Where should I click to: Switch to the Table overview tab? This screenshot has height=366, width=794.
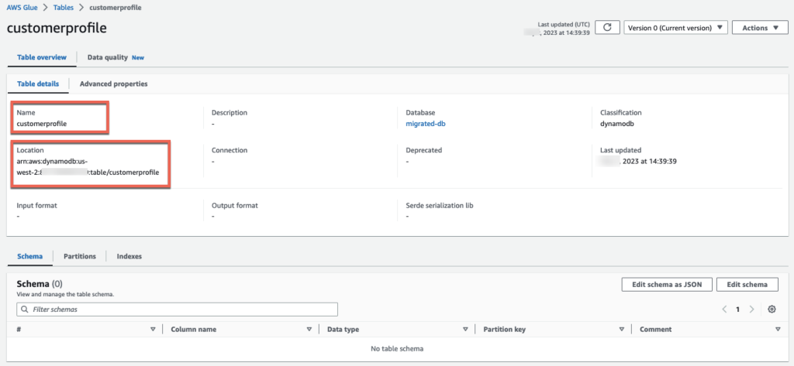click(x=42, y=57)
